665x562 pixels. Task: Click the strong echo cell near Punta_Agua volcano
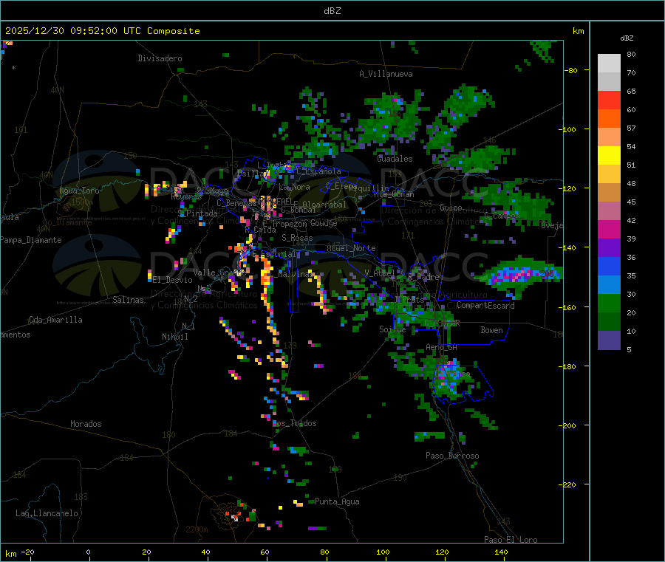(x=236, y=517)
